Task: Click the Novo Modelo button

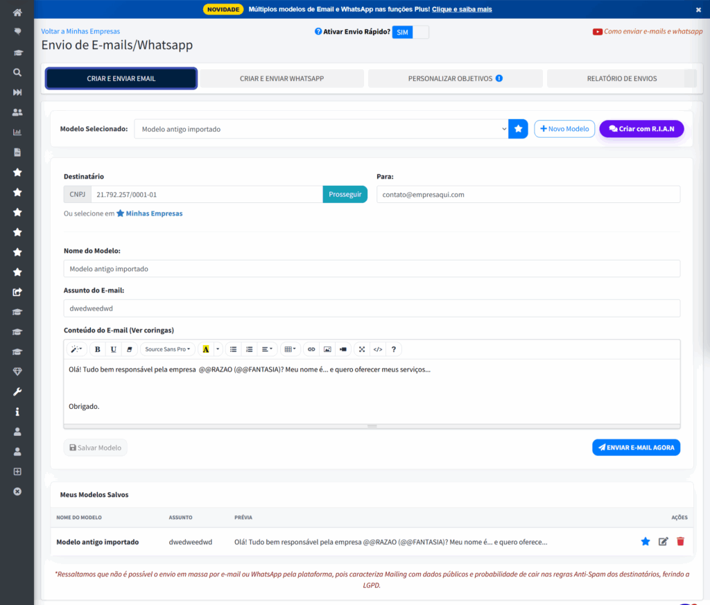Action: 564,129
